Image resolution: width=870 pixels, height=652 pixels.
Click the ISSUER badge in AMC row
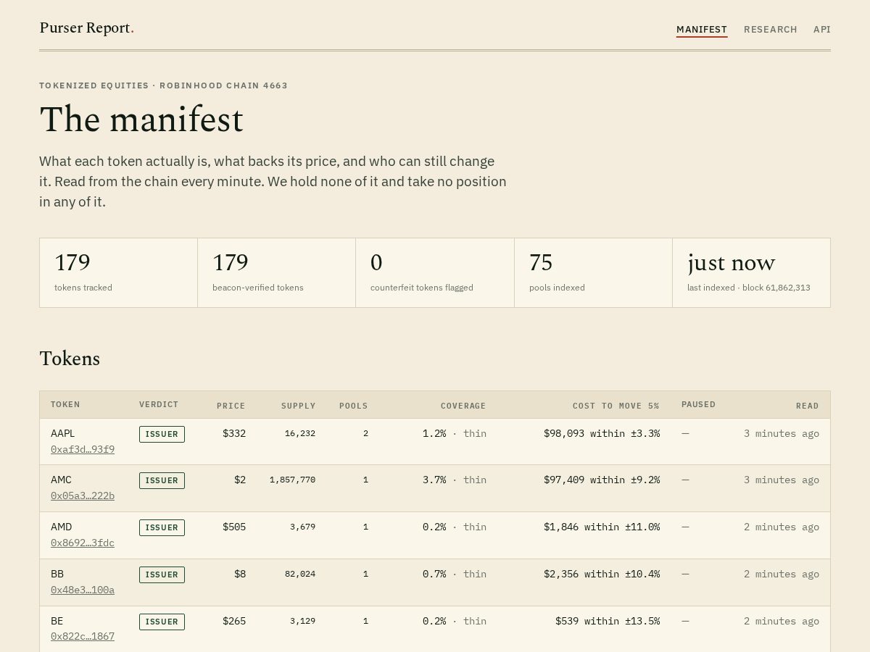click(162, 480)
